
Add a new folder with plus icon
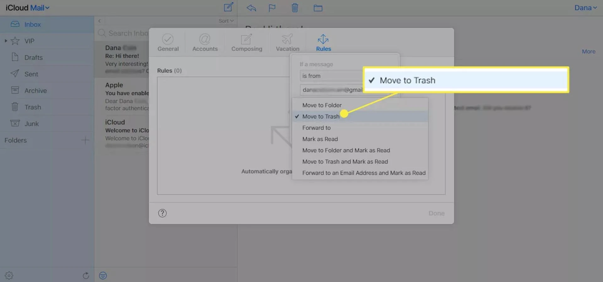coord(85,140)
